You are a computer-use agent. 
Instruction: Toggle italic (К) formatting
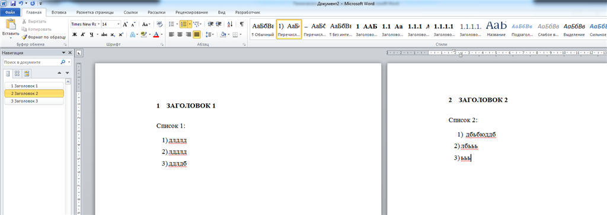[x=83, y=35]
